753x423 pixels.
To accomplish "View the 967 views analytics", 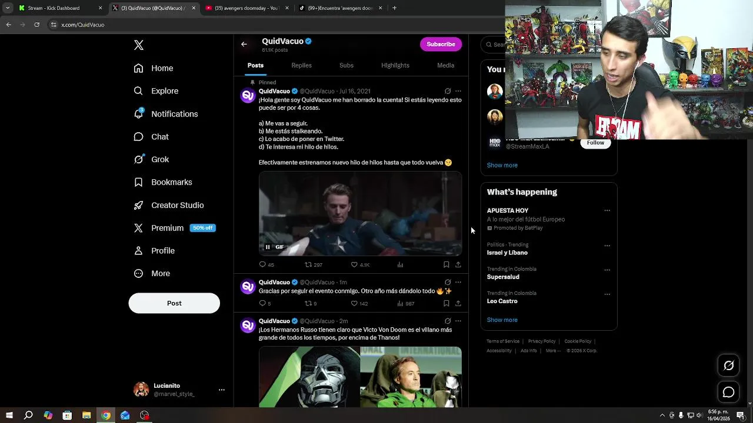I will pos(406,303).
